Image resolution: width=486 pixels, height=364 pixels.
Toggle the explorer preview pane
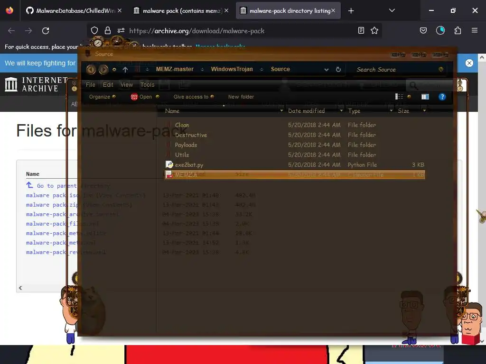point(425,97)
